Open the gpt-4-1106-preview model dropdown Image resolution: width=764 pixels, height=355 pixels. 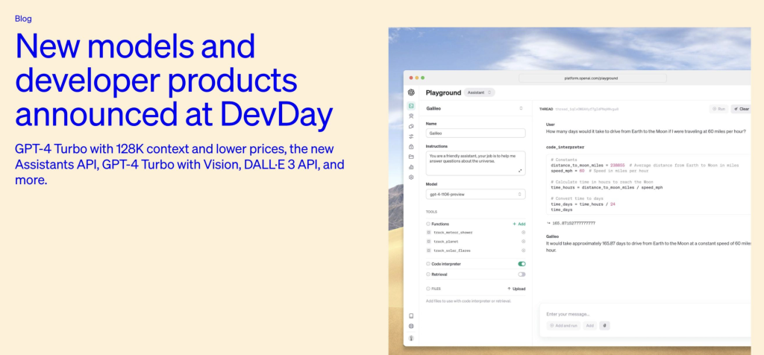click(x=475, y=195)
